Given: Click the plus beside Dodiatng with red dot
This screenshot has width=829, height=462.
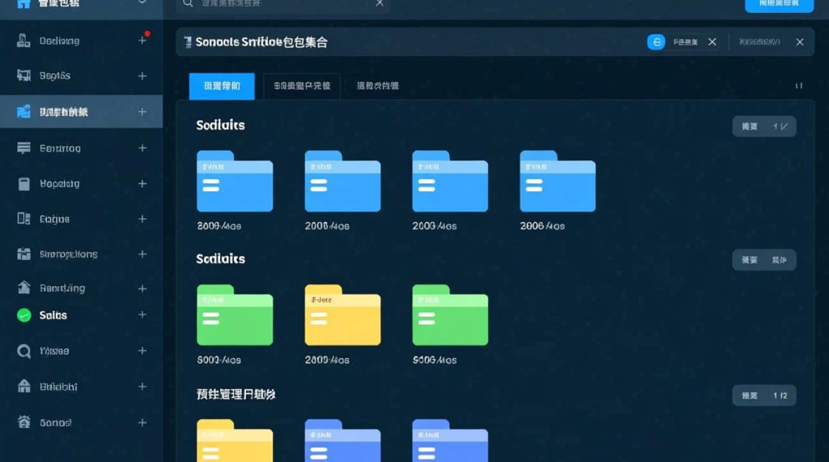Looking at the screenshot, I should (142, 40).
